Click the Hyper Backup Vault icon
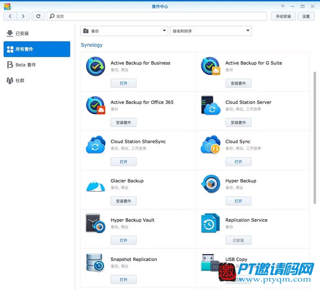This screenshot has width=320, height=290. point(96,223)
